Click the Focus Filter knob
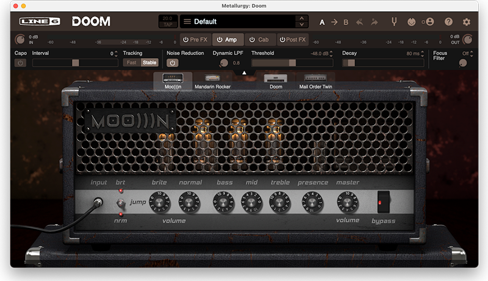 click(463, 63)
